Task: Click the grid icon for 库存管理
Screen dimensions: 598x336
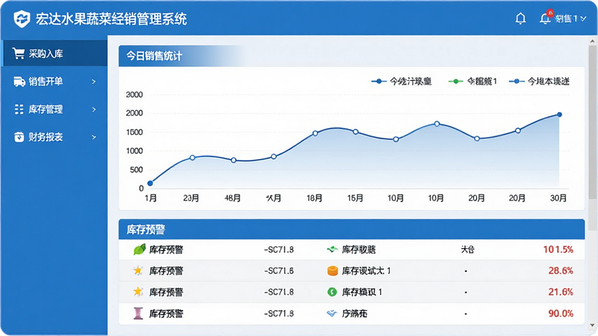Action: pos(19,109)
